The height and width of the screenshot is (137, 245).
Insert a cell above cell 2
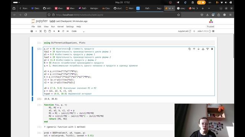click(203, 49)
